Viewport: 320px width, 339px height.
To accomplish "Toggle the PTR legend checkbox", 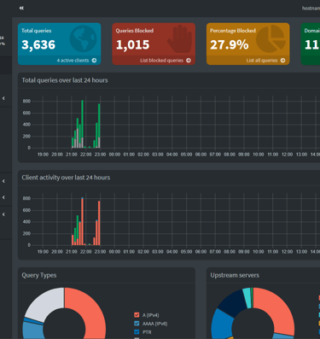I will coord(137,332).
